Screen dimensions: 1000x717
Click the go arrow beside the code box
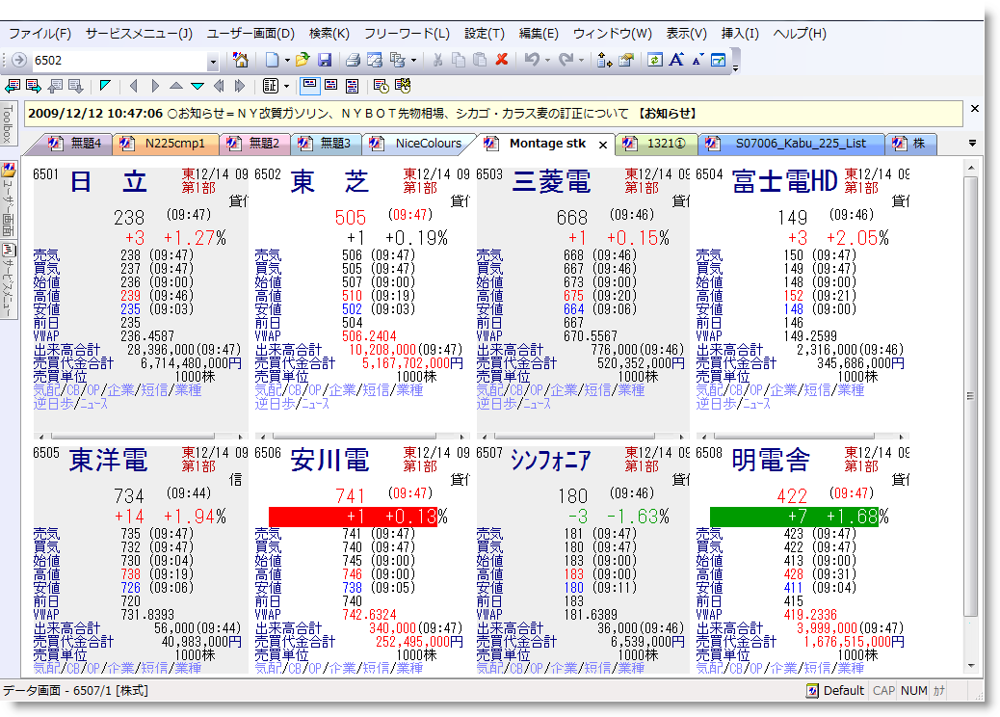click(19, 60)
